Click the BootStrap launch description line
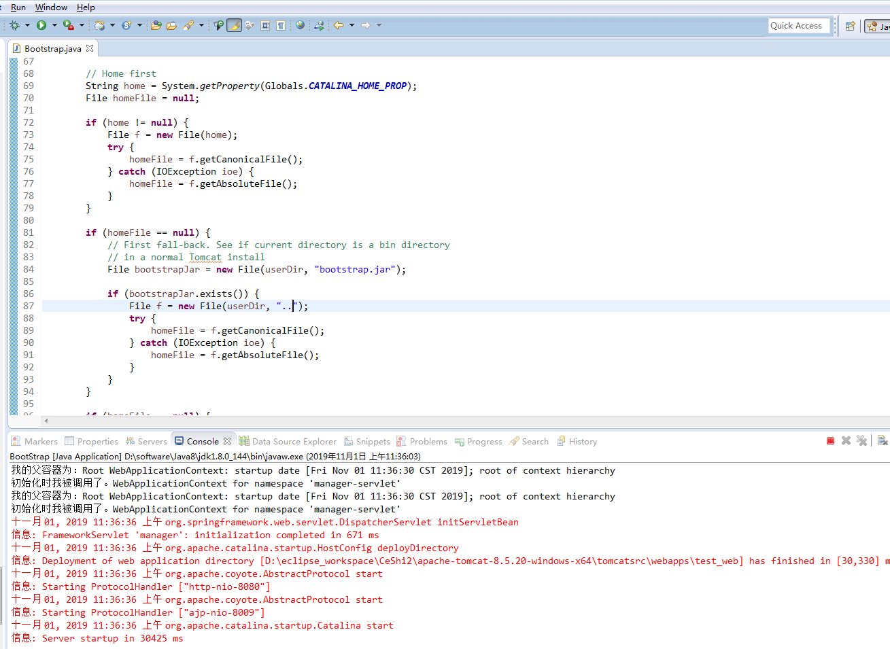This screenshot has height=649, width=890. pyautogui.click(x=215, y=456)
